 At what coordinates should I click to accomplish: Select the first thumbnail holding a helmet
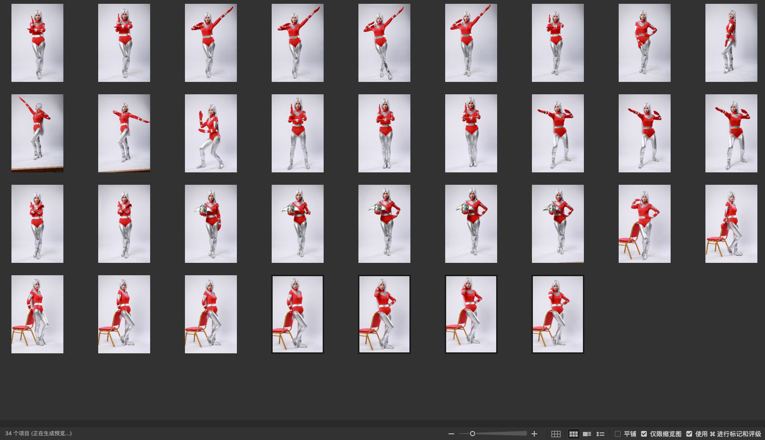coord(211,224)
